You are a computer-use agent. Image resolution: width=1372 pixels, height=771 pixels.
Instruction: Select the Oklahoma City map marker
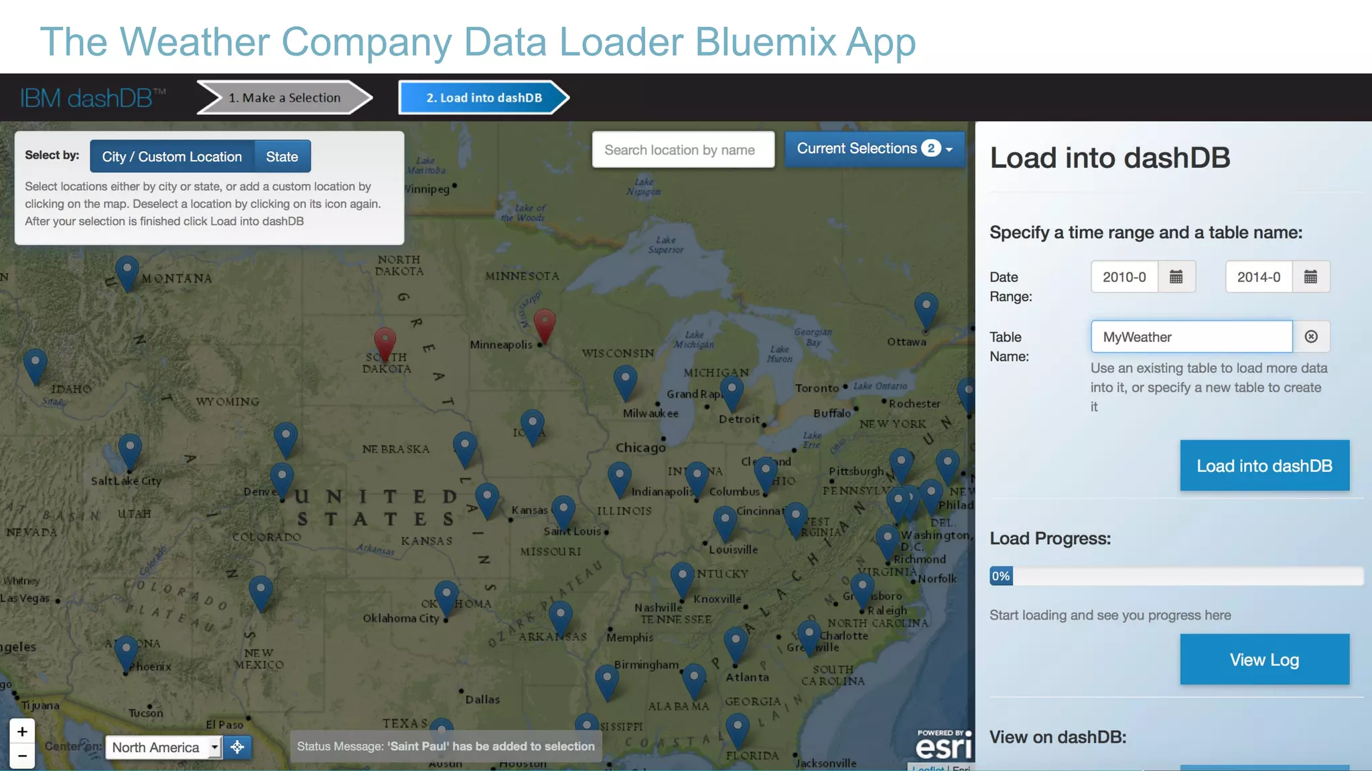446,598
